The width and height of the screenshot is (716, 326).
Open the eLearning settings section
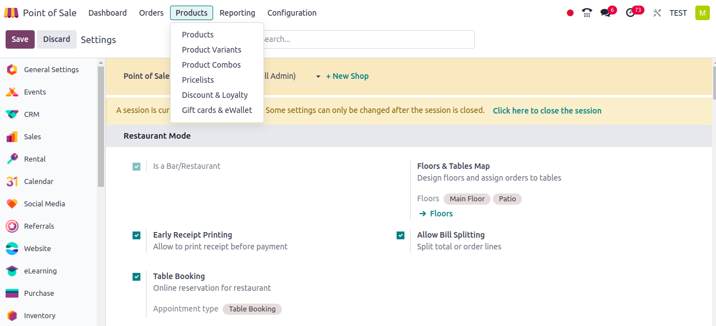pyautogui.click(x=49, y=271)
